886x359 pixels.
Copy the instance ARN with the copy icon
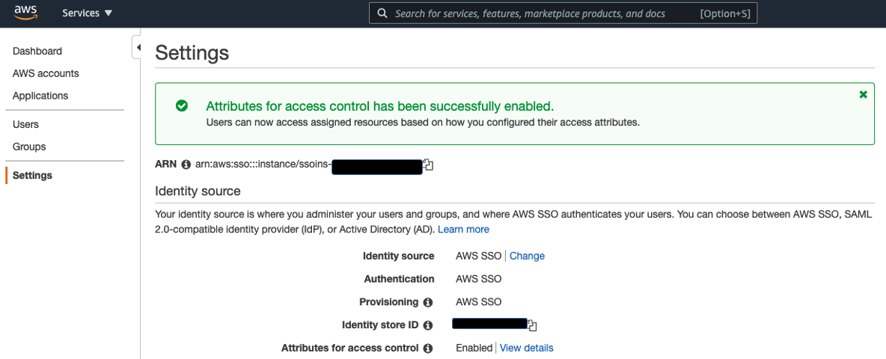[428, 165]
